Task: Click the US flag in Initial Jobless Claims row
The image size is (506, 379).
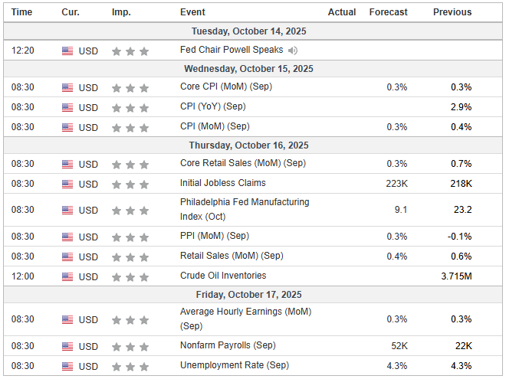Action: pyautogui.click(x=67, y=184)
